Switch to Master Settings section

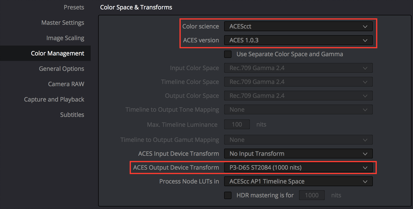coord(63,22)
